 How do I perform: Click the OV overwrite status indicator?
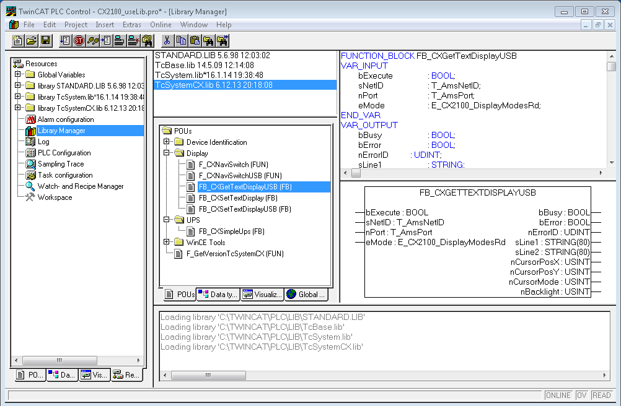coord(581,395)
